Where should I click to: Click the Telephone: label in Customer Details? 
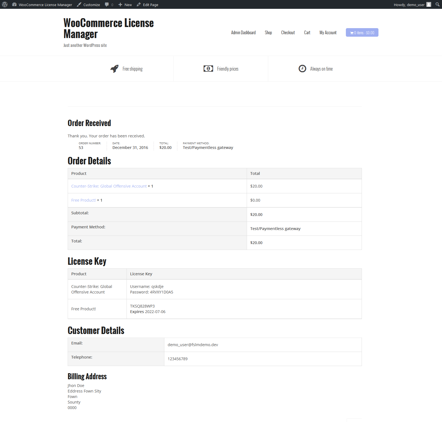click(82, 357)
